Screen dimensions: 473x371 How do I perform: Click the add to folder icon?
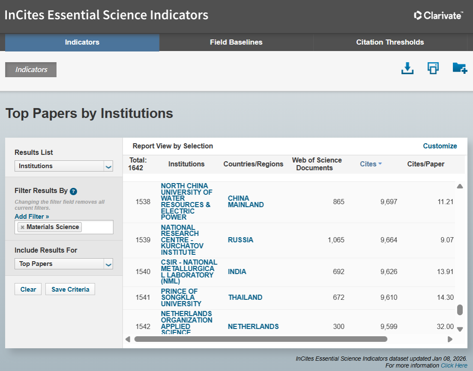pos(459,68)
